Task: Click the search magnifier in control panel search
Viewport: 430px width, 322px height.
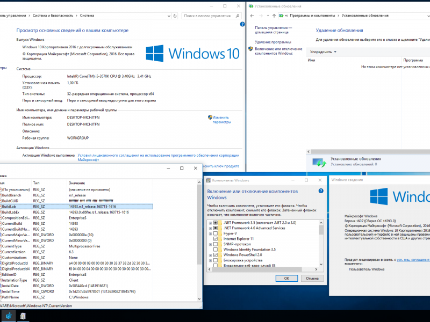Action: [x=238, y=16]
